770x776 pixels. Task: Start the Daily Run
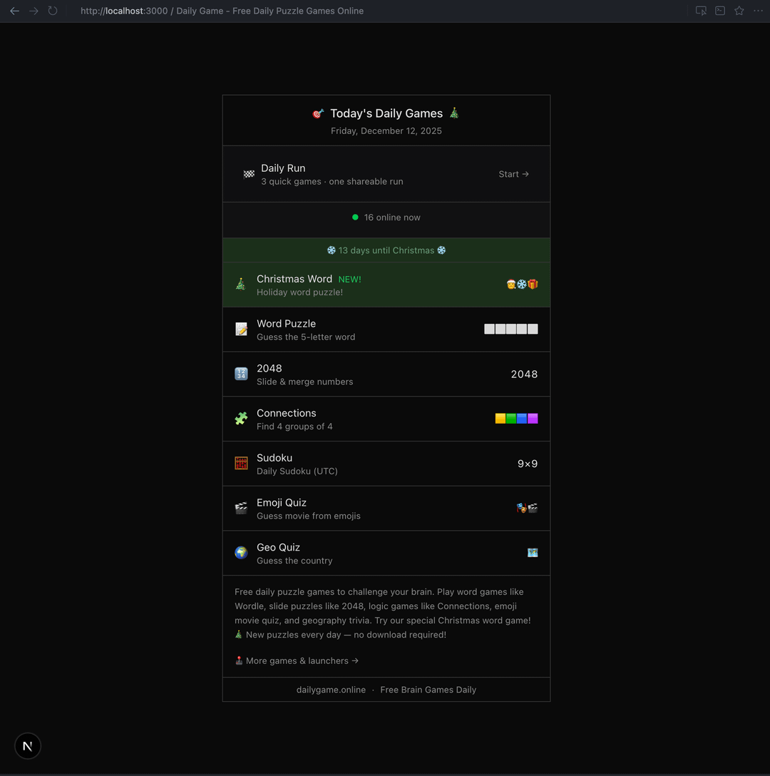[513, 174]
